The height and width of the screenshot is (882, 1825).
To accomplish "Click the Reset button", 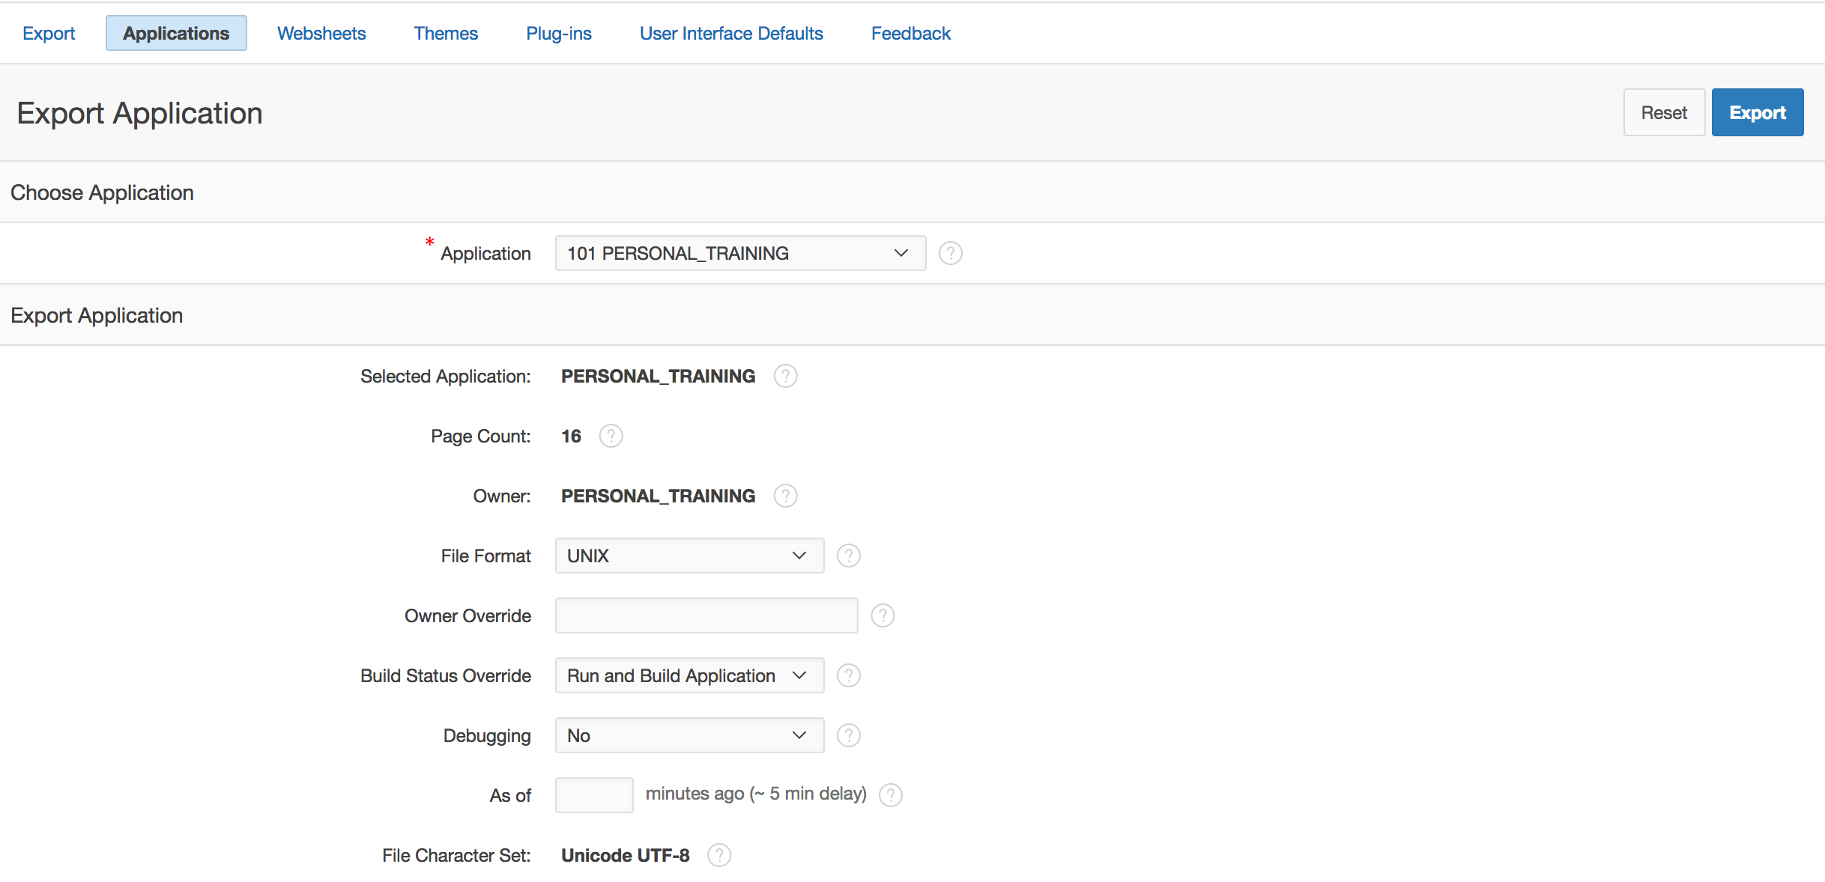I will click(1663, 113).
